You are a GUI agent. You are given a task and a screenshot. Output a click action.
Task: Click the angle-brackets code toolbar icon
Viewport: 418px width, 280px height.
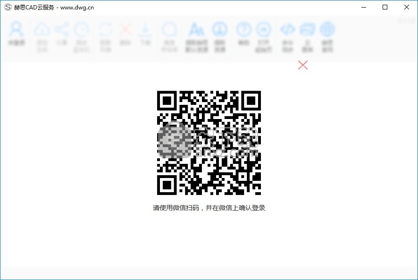pos(288,30)
